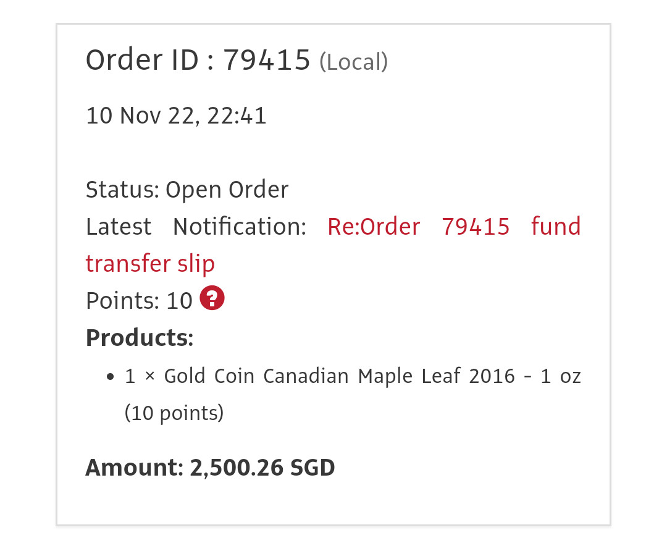Click the bullet point before the product
Image resolution: width=667 pixels, height=538 pixels.
111,376
